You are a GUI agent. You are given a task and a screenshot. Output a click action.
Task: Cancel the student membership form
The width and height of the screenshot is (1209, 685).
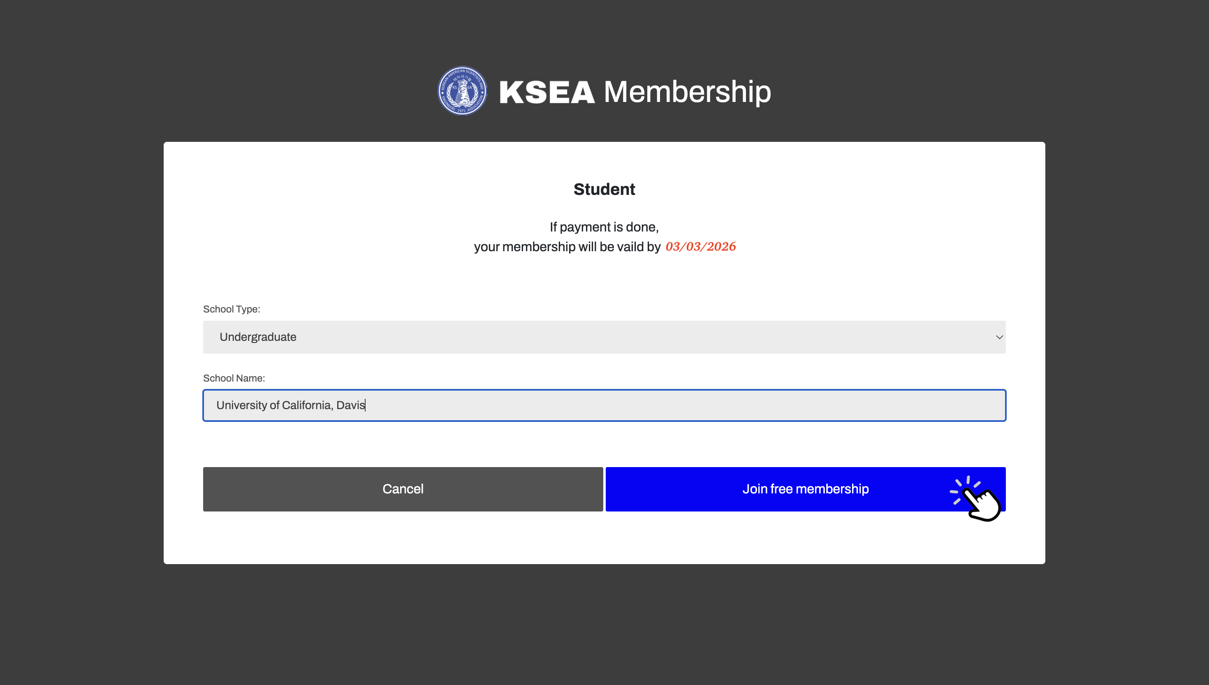pos(403,489)
